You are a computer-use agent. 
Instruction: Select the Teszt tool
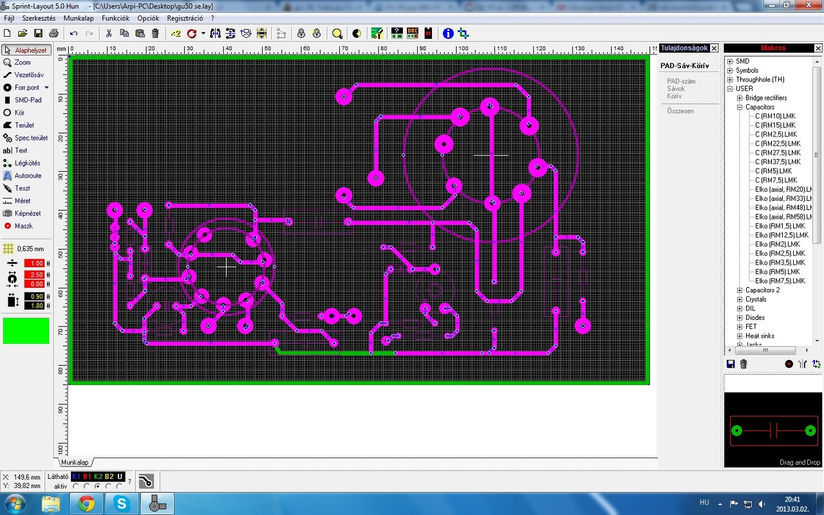17,188
